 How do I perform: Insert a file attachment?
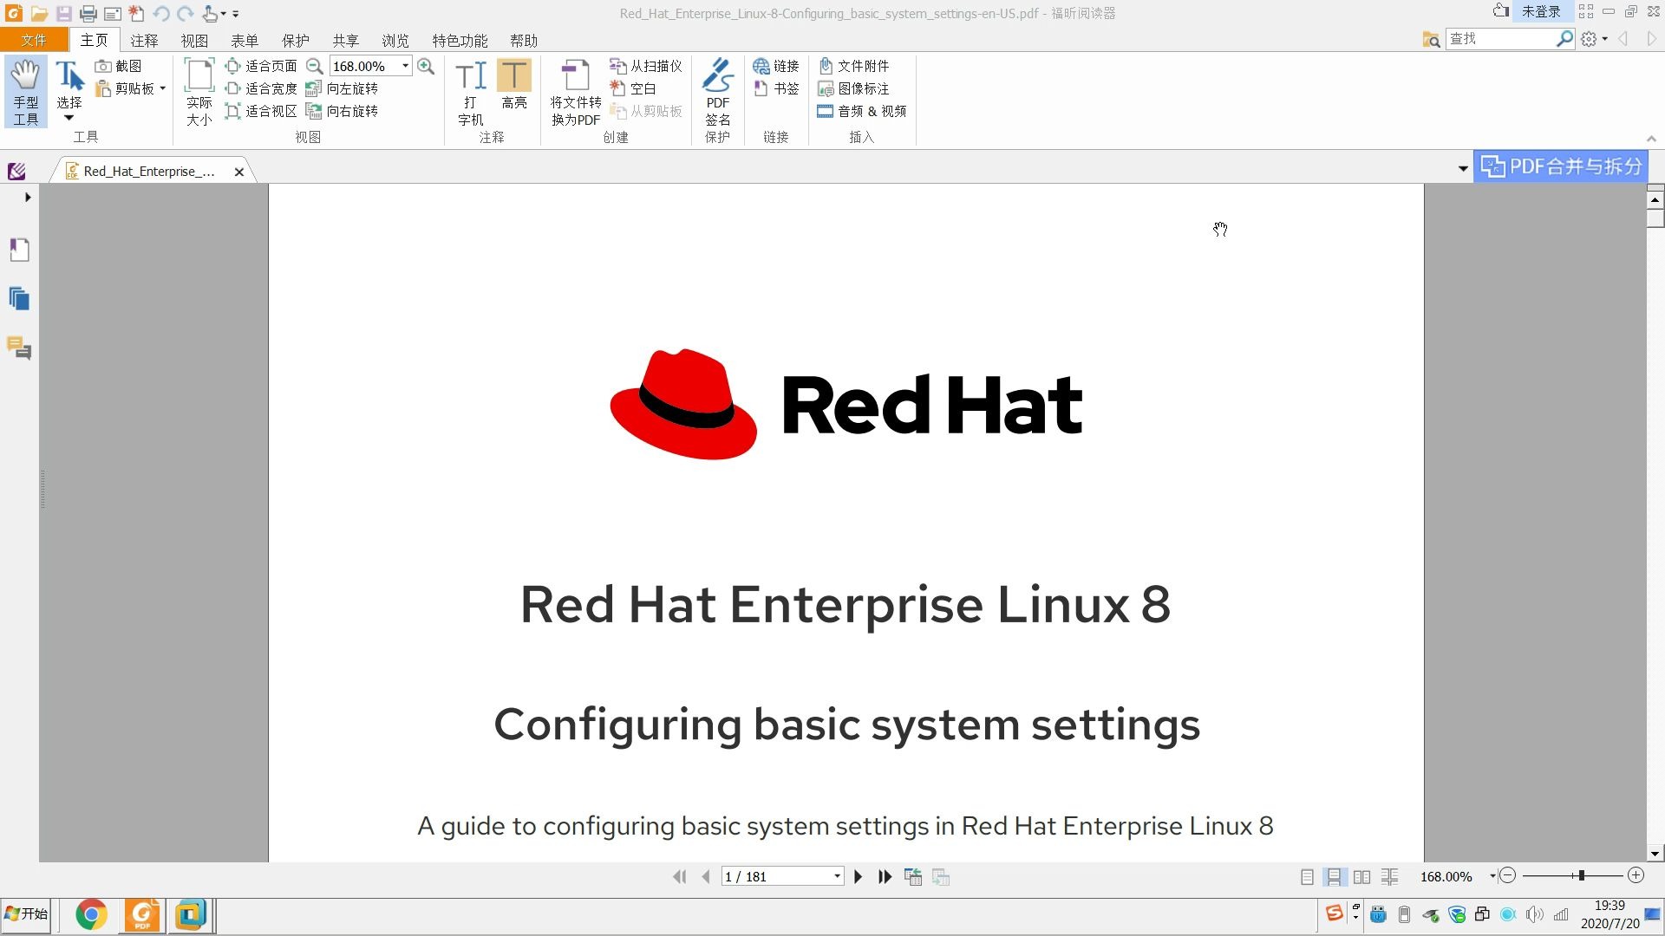[854, 66]
